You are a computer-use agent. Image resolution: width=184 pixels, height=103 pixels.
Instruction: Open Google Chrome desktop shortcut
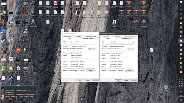coord(4,13)
